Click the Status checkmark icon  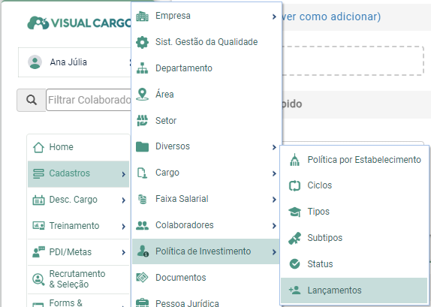(294, 264)
